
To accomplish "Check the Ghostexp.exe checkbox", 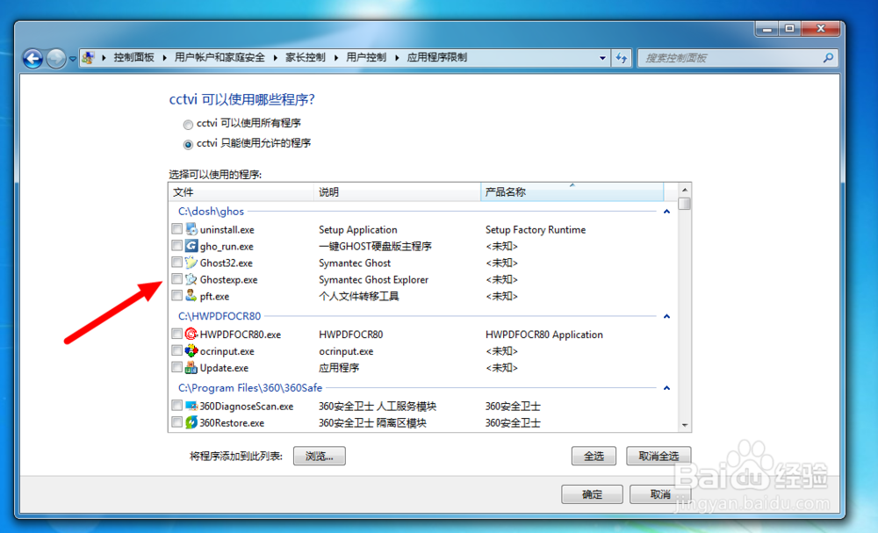I will point(177,279).
